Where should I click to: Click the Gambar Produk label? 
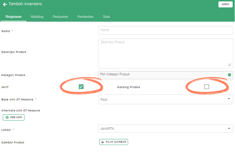13,142
